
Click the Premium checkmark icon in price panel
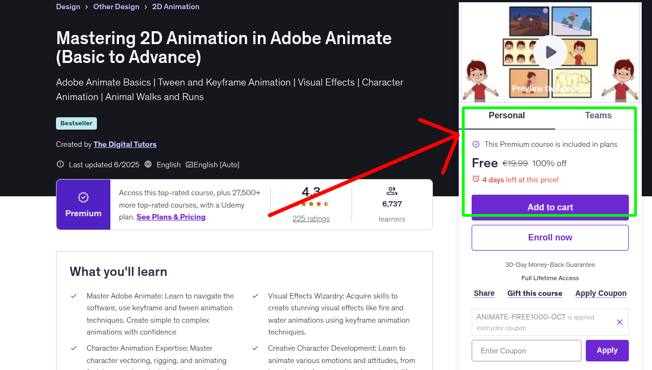click(x=476, y=144)
